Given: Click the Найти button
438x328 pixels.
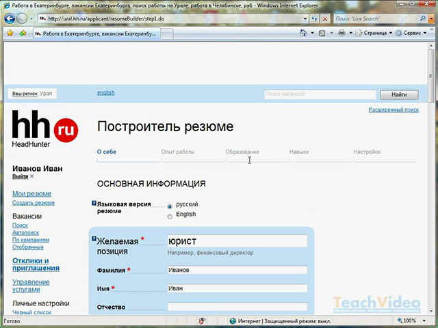Looking at the screenshot, I should (x=399, y=94).
